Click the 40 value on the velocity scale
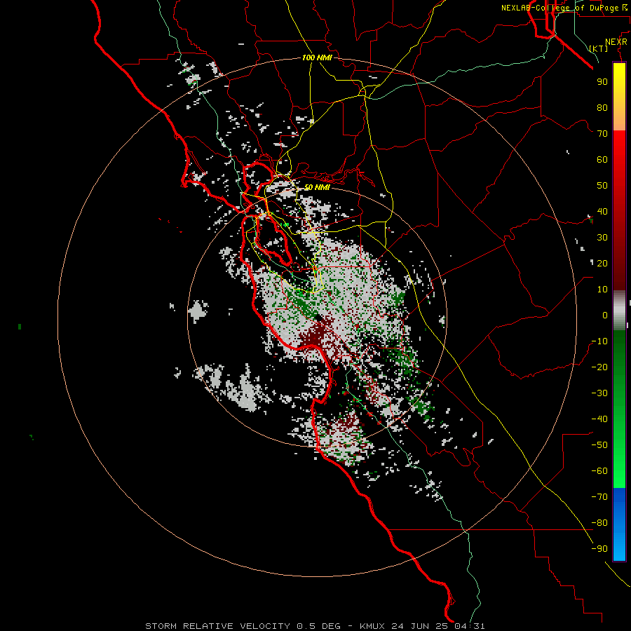This screenshot has width=631, height=631. [x=602, y=212]
